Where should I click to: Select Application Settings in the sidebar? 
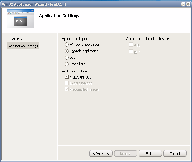pyautogui.click(x=23, y=46)
